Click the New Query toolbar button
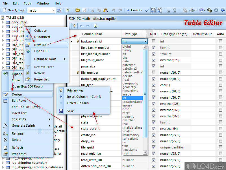 tap(13, 10)
